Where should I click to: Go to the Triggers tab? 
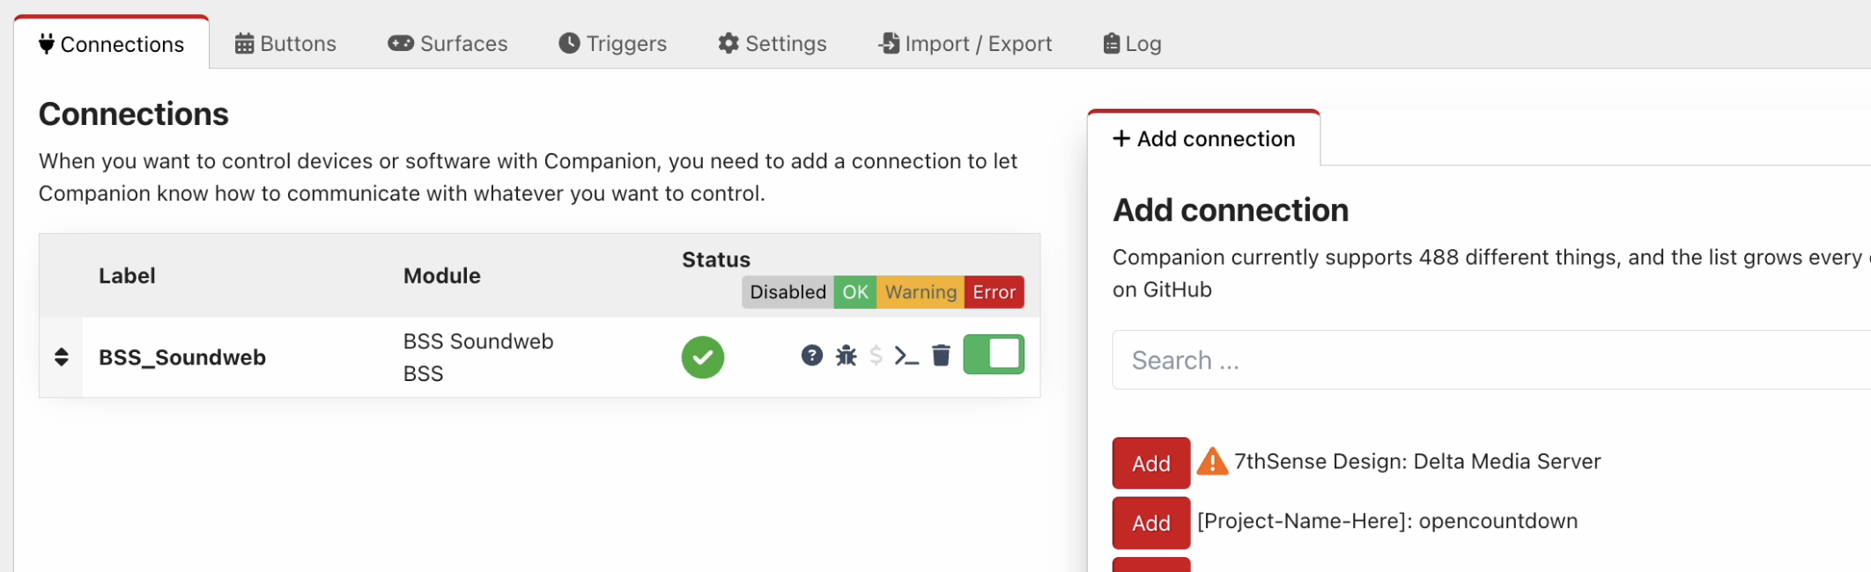pyautogui.click(x=612, y=44)
